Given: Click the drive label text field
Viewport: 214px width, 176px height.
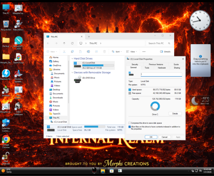Looking at the screenshot, I should point(161,75).
